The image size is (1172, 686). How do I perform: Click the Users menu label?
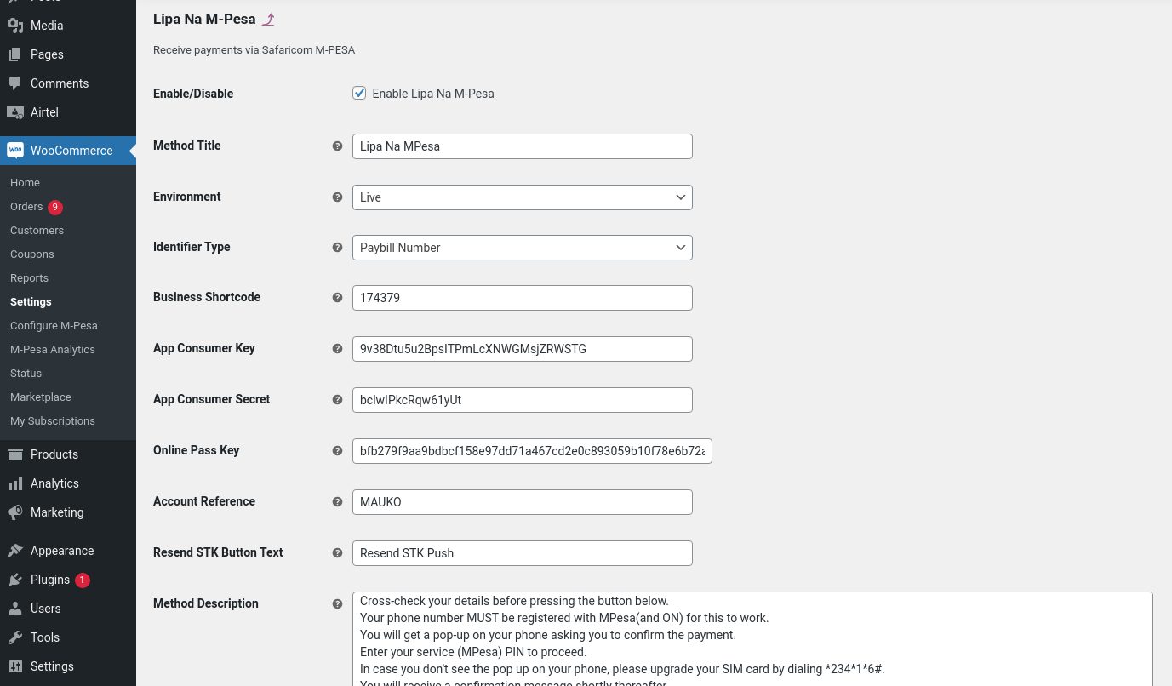(46, 609)
